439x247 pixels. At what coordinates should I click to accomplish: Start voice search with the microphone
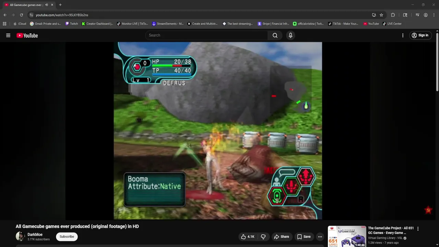pyautogui.click(x=290, y=35)
